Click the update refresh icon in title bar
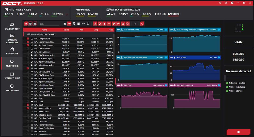 point(220,3)
